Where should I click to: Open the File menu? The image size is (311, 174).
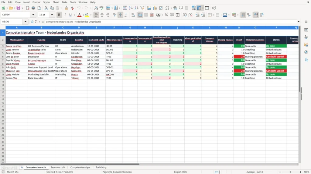coord(3,2)
